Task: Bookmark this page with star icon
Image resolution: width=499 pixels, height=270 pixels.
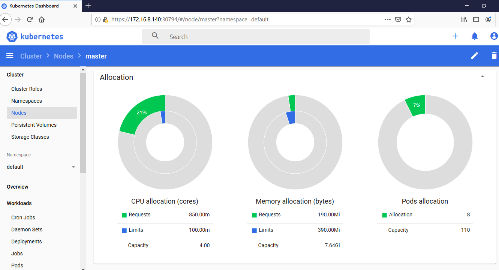Action: (409, 19)
